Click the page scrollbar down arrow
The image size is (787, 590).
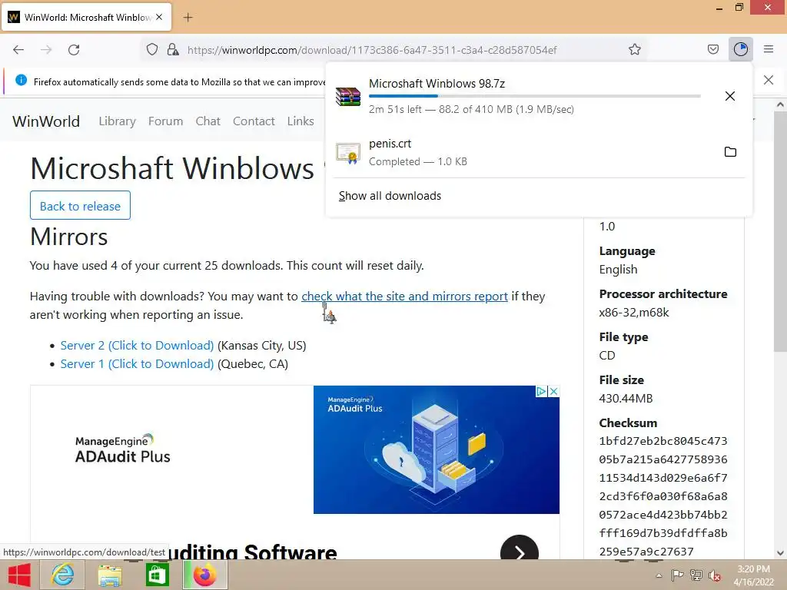[x=780, y=553]
